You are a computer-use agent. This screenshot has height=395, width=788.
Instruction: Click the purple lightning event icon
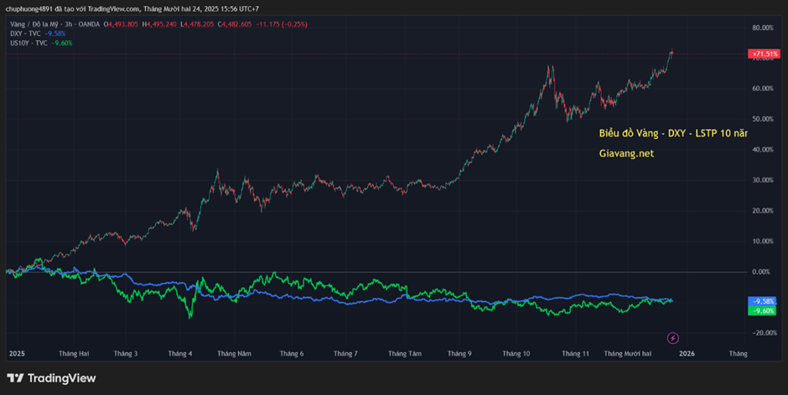[x=673, y=338]
